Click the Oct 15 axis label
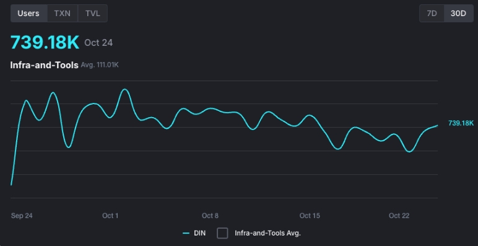This screenshot has height=246, width=478. tap(310, 216)
